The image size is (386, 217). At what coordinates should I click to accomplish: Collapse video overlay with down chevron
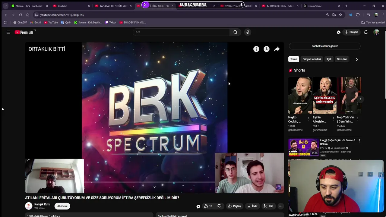(154, 187)
